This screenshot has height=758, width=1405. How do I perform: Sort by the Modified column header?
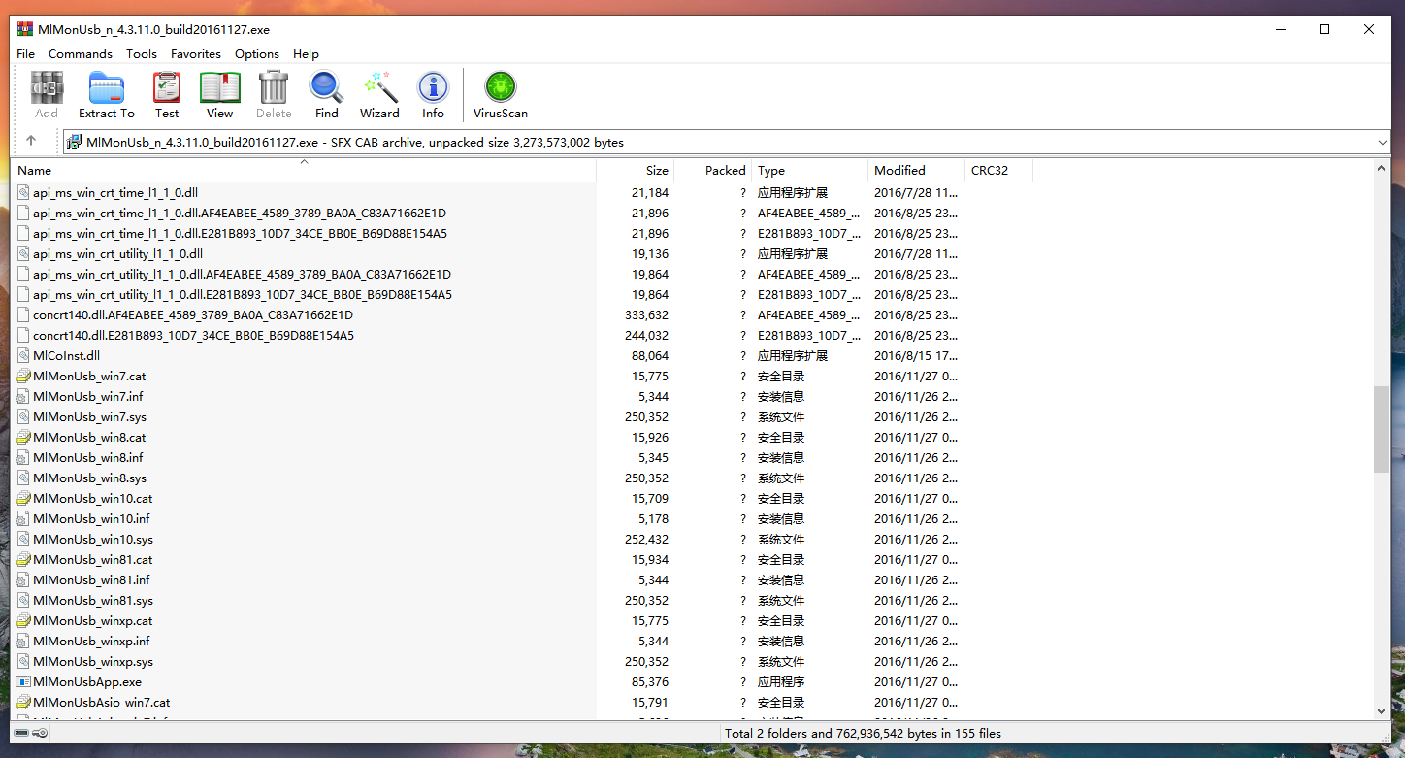tap(899, 171)
